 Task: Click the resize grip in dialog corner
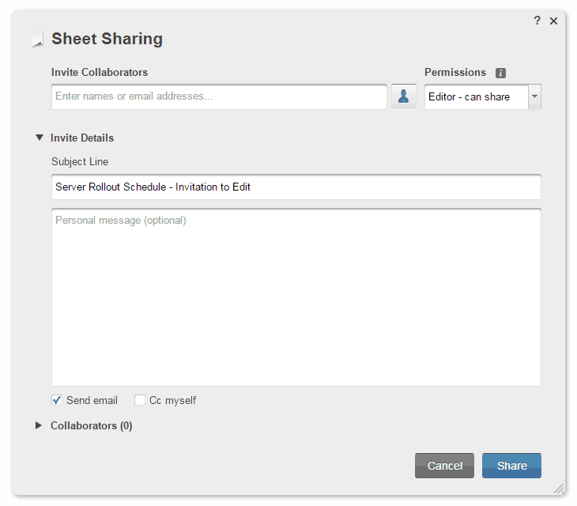(x=560, y=489)
